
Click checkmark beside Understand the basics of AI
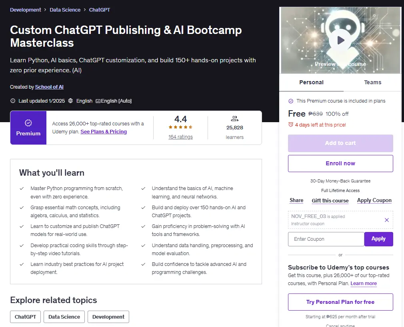click(143, 188)
